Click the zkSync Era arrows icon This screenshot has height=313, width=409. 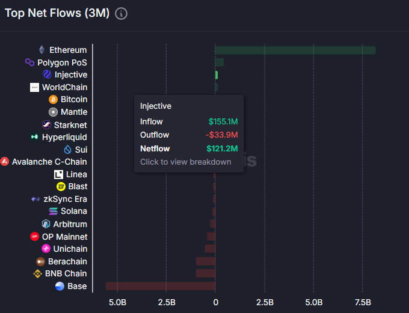tap(35, 199)
